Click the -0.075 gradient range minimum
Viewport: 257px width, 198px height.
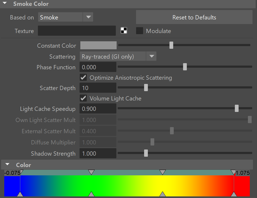12,173
